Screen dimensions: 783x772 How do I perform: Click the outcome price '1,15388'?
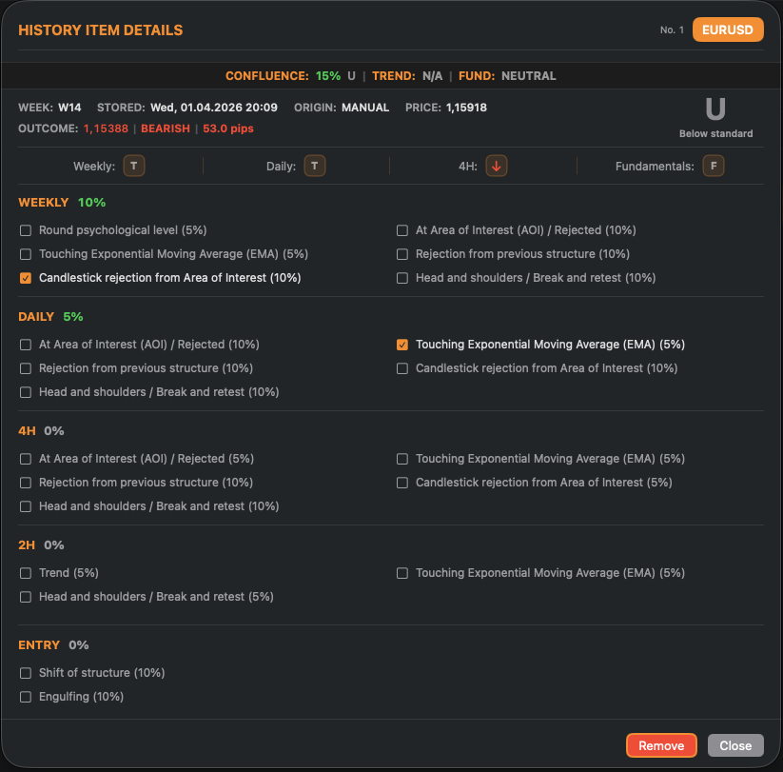click(x=106, y=129)
